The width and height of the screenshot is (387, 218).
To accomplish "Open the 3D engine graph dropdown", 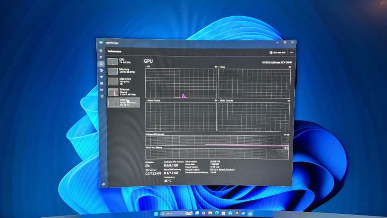I will pos(147,67).
